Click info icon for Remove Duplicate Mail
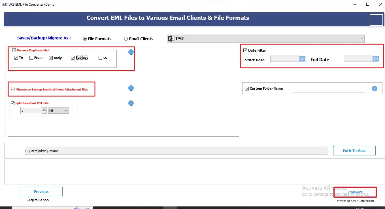 pyautogui.click(x=131, y=52)
